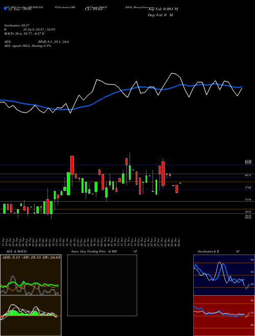Viewport: 255px width, 336px height.
Task: Click the date labels row beneath the candlesticks
Action: pos(92,242)
